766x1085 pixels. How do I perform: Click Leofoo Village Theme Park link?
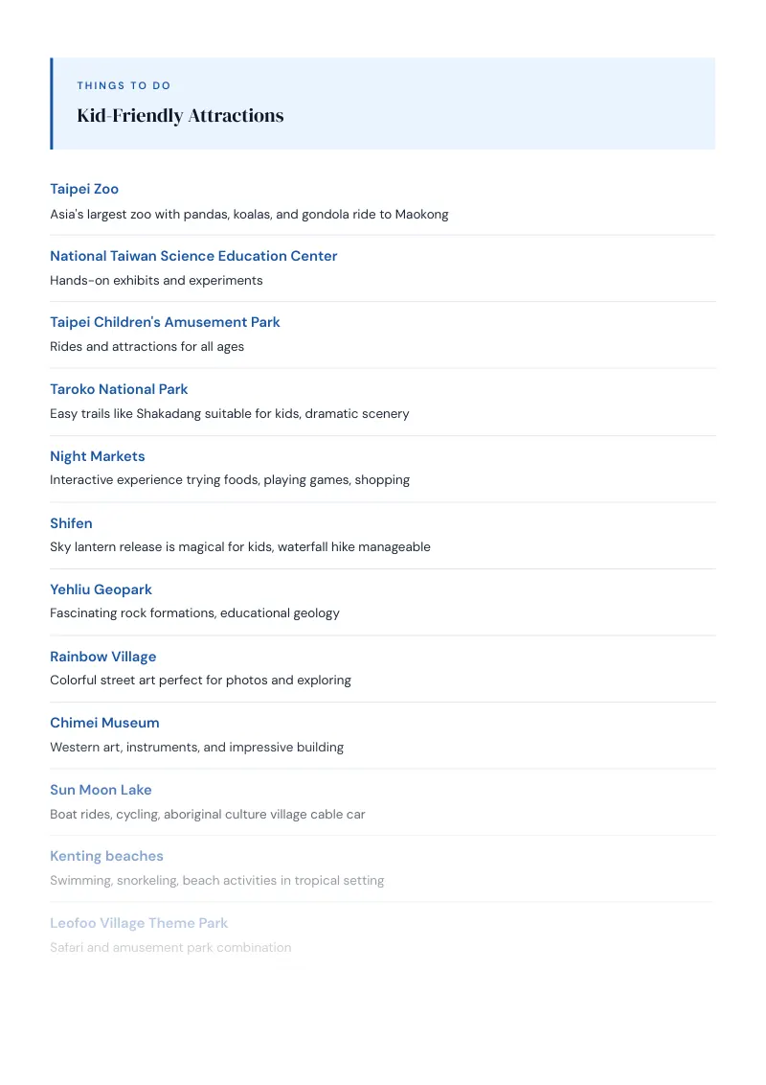(x=139, y=923)
